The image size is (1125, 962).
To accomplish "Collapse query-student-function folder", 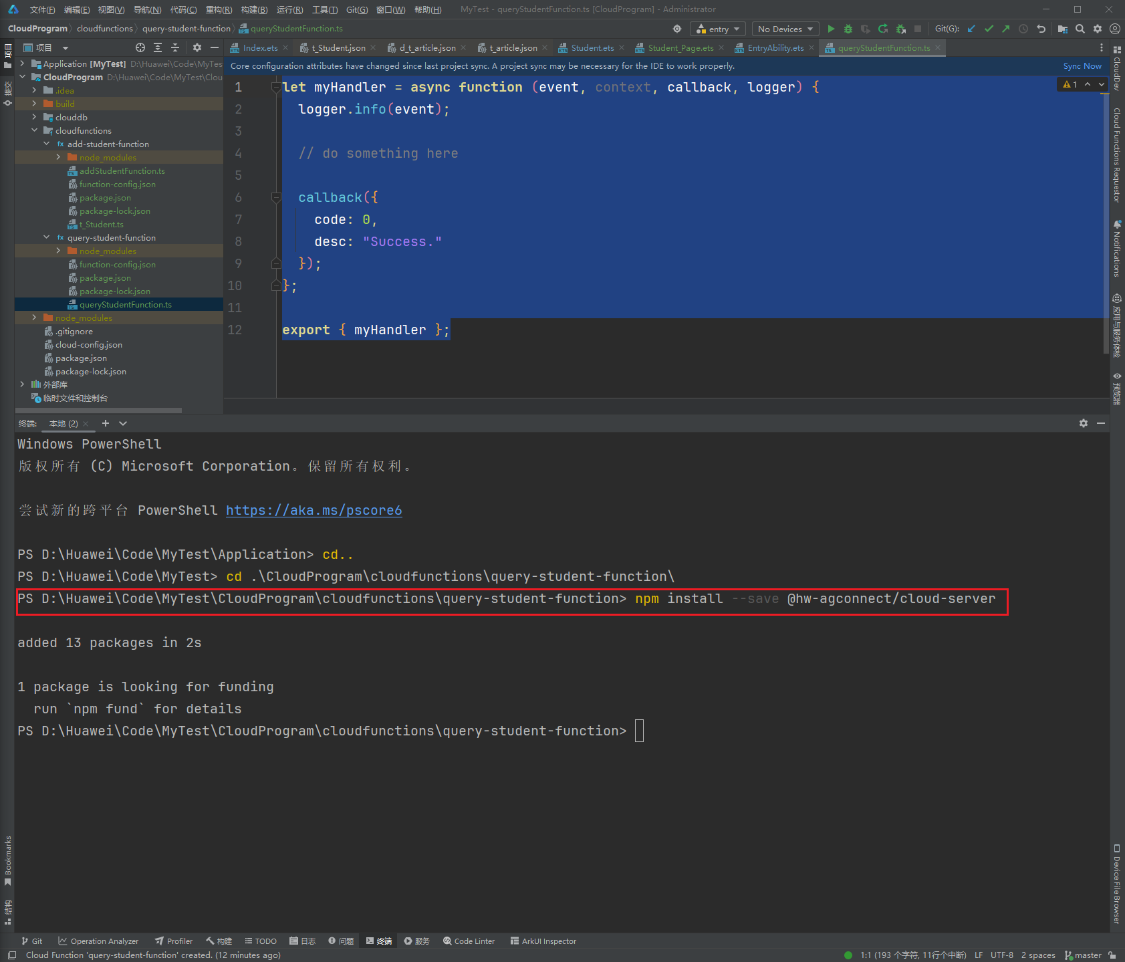I will (x=47, y=237).
